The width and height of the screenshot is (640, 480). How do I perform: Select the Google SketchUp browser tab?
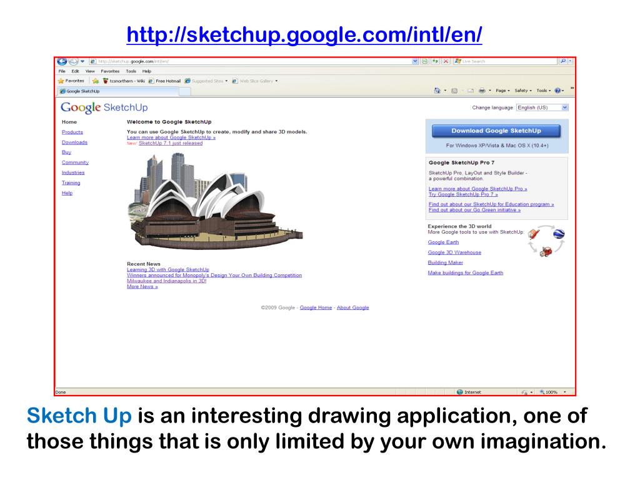[x=118, y=91]
